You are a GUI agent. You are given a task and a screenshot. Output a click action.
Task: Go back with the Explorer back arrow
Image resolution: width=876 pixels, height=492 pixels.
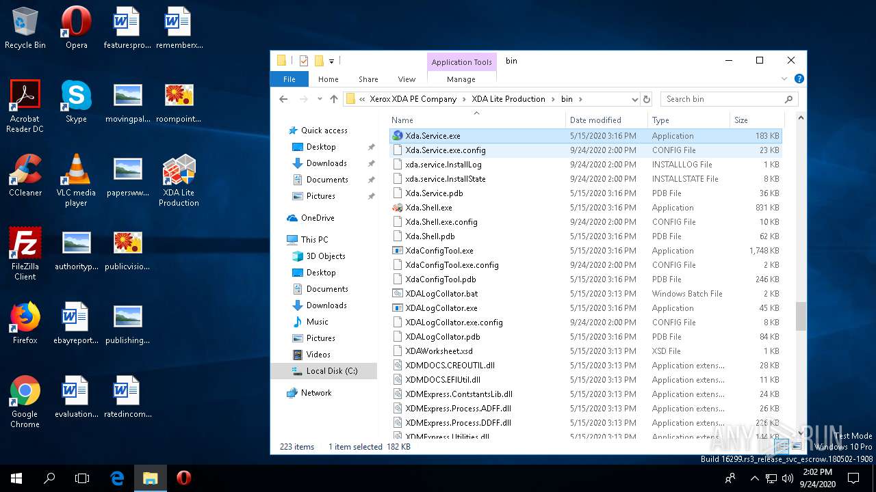283,99
